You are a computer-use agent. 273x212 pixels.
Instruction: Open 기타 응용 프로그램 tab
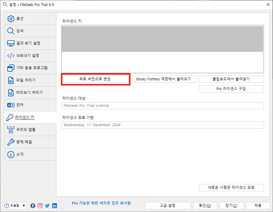pyautogui.click(x=30, y=68)
